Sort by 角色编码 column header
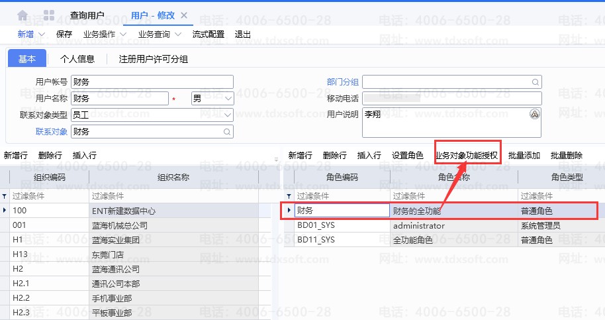Image resolution: width=605 pixels, height=320 pixels. pos(342,177)
